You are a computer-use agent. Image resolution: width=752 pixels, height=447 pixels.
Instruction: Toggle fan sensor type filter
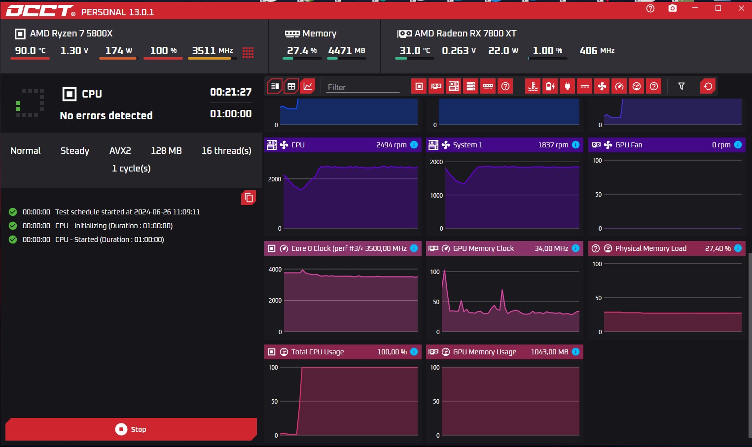(x=602, y=86)
